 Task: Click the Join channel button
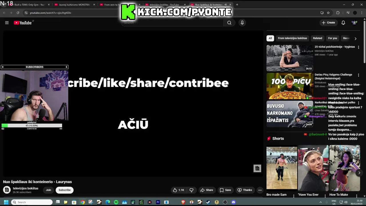coord(49,190)
